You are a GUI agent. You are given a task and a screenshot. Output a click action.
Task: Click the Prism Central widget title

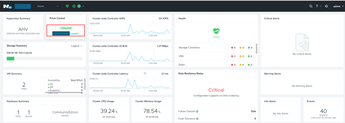click(57, 18)
